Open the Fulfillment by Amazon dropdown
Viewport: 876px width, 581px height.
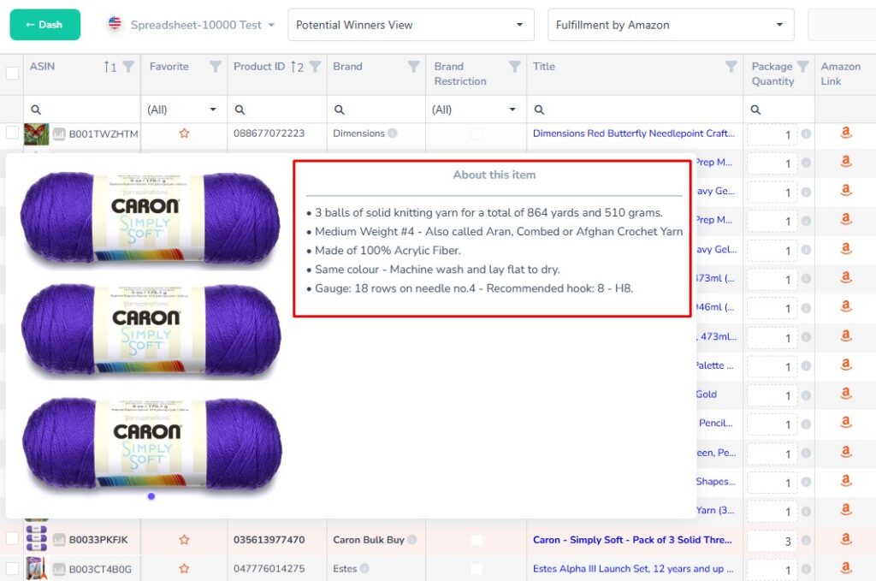[780, 25]
